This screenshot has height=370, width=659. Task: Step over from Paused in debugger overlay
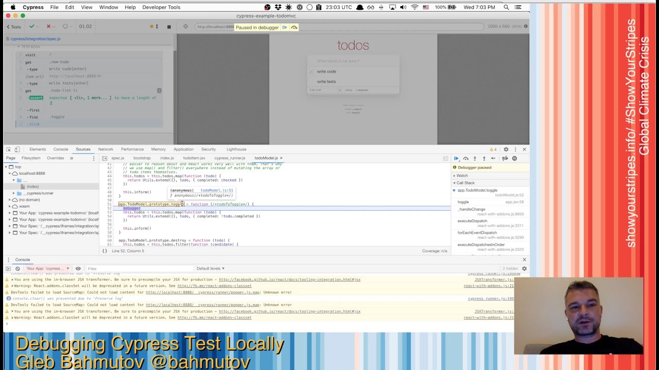294,27
